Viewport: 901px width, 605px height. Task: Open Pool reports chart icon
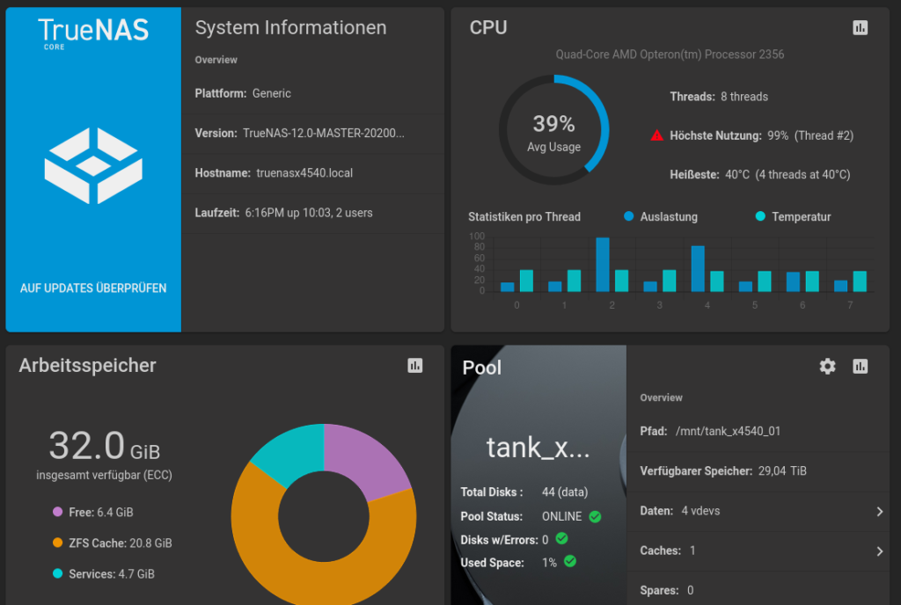click(x=860, y=366)
